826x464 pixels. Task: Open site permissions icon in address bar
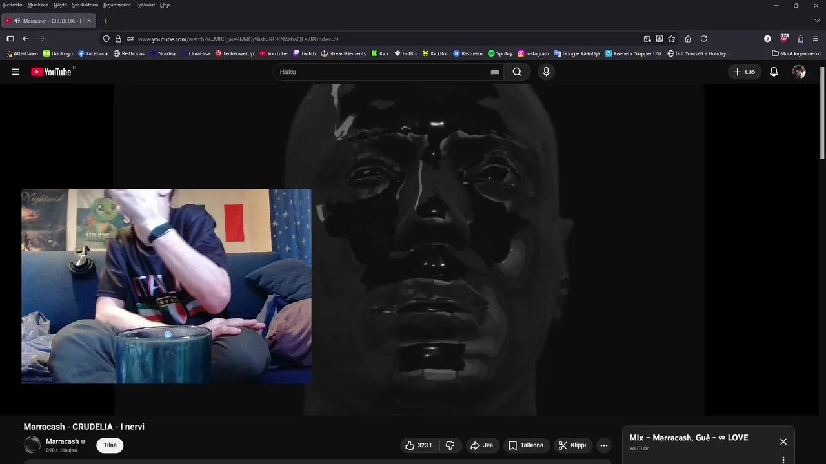(x=130, y=39)
